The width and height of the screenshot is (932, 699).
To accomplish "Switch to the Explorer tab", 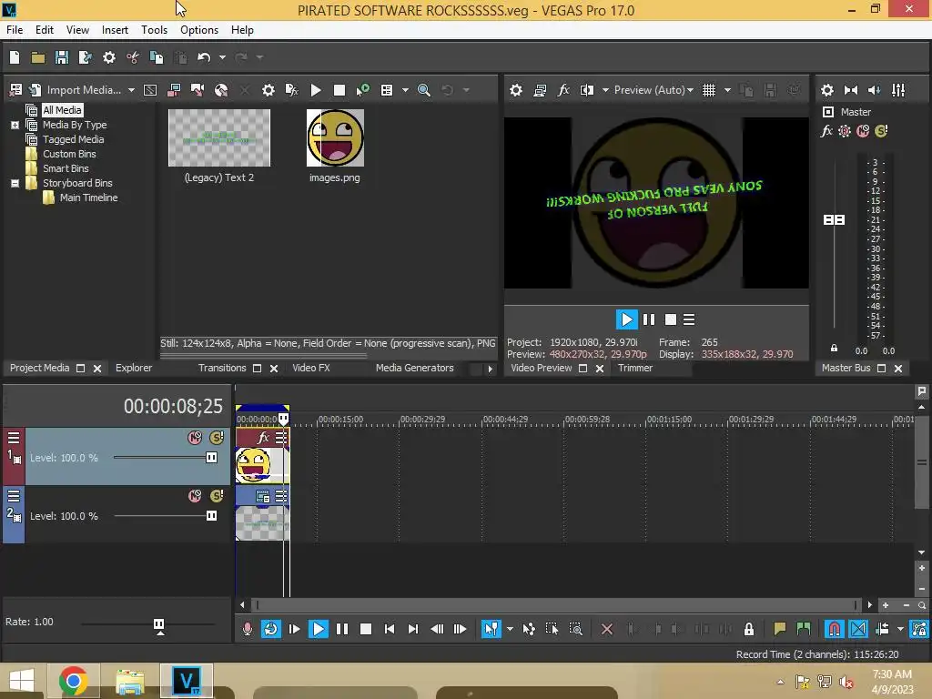I will (x=134, y=368).
